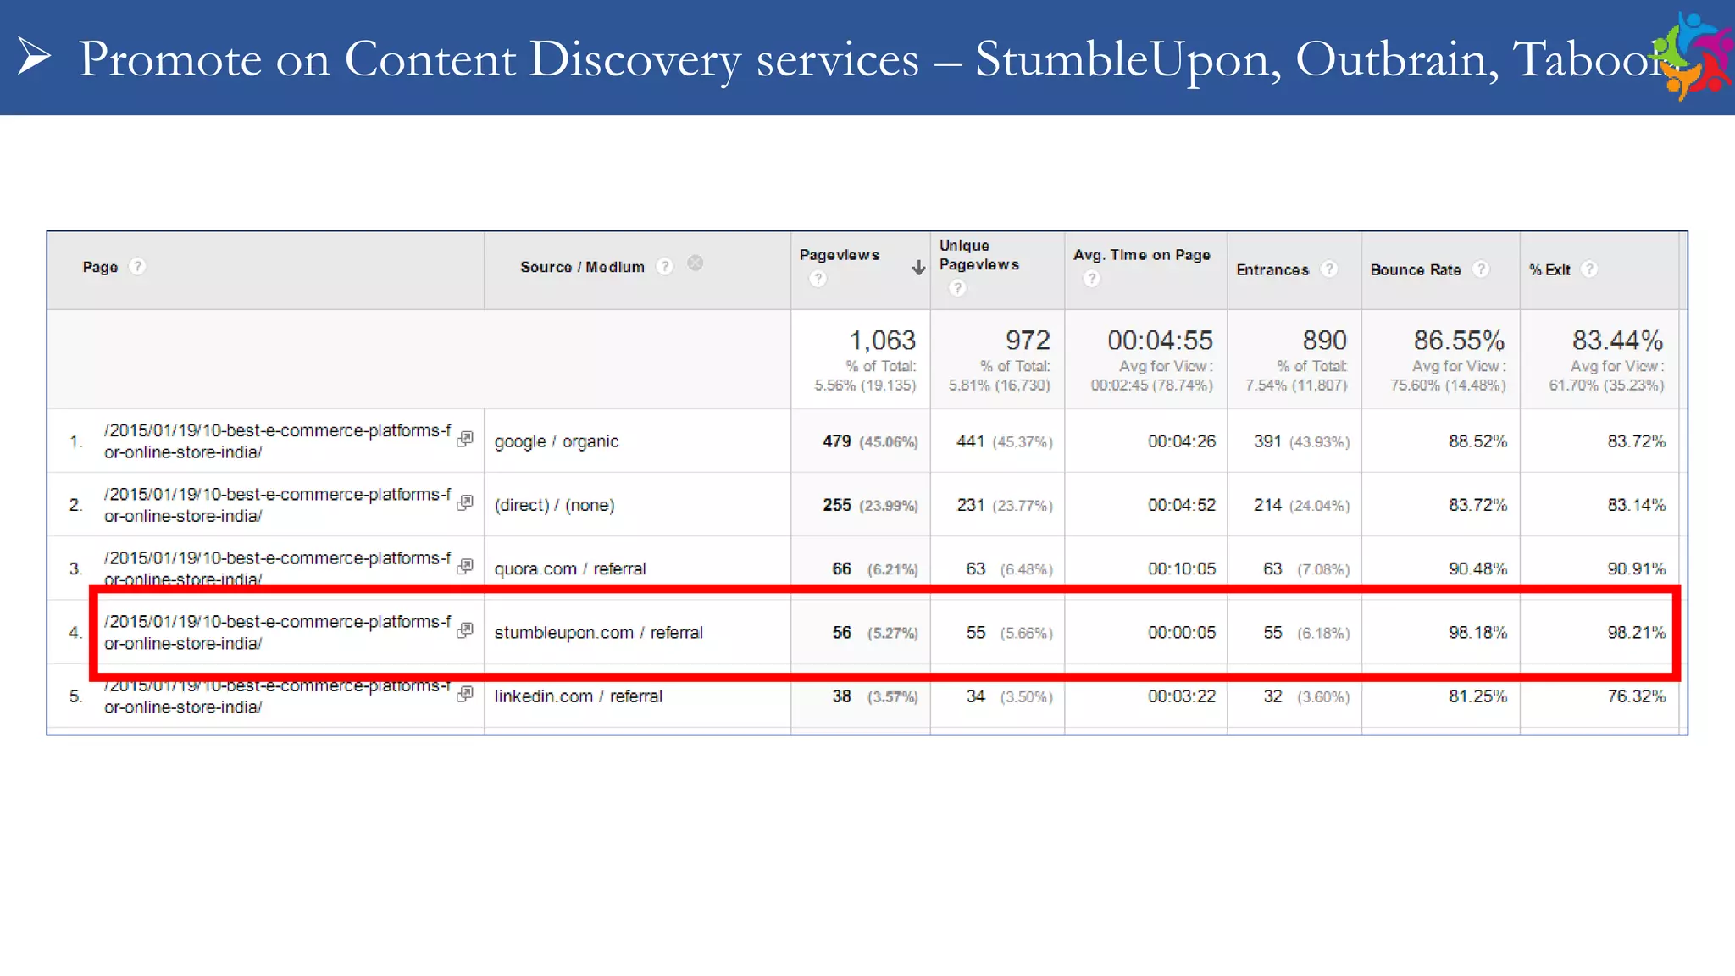
Task: Click help icon under Avg. Time on Page
Action: (1092, 279)
